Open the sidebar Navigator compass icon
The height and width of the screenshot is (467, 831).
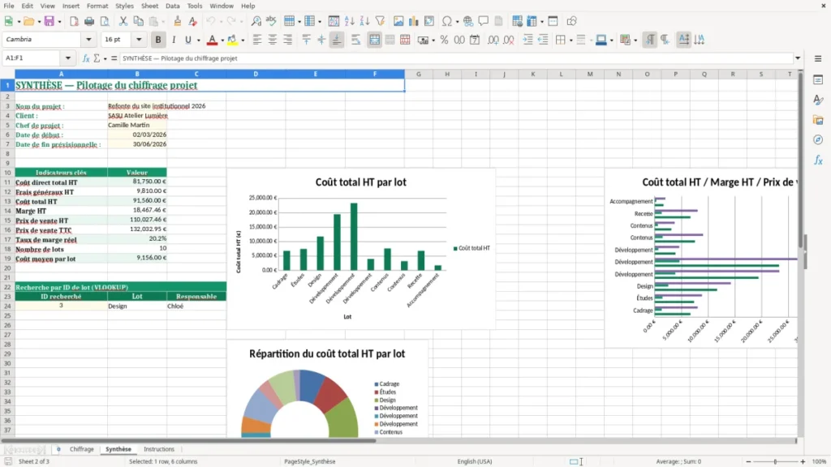[818, 139]
